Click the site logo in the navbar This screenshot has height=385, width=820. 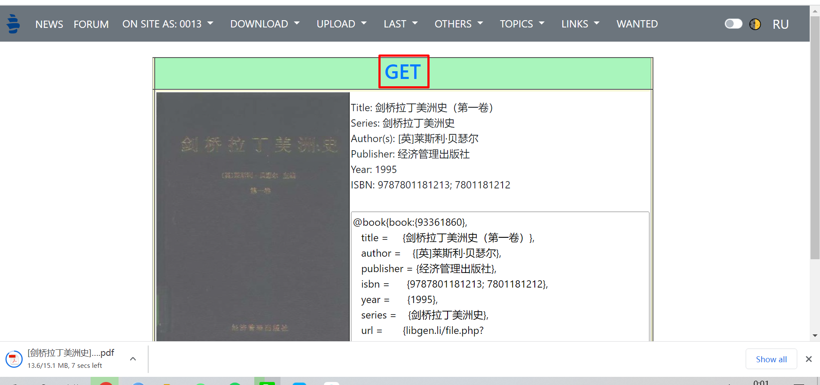pyautogui.click(x=13, y=24)
